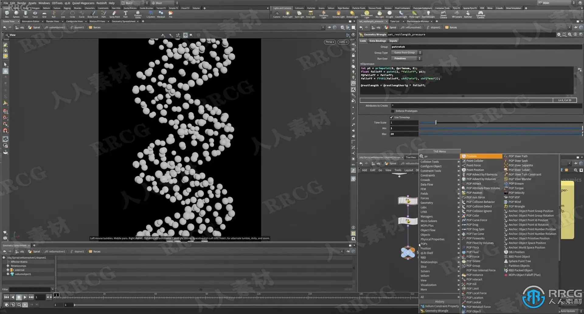Select the Sky Light shelf tool

click(x=379, y=14)
